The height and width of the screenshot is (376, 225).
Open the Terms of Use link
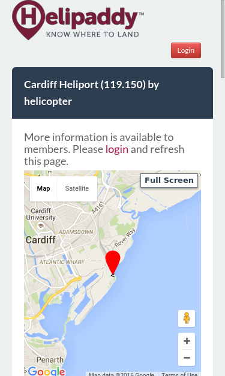179,374
